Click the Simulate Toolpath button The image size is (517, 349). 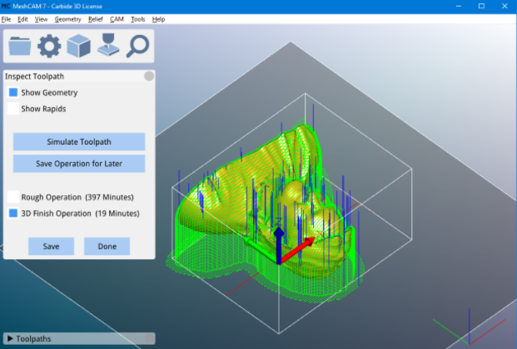coord(79,141)
